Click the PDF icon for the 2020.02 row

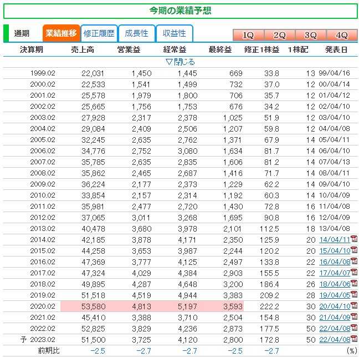click(353, 306)
